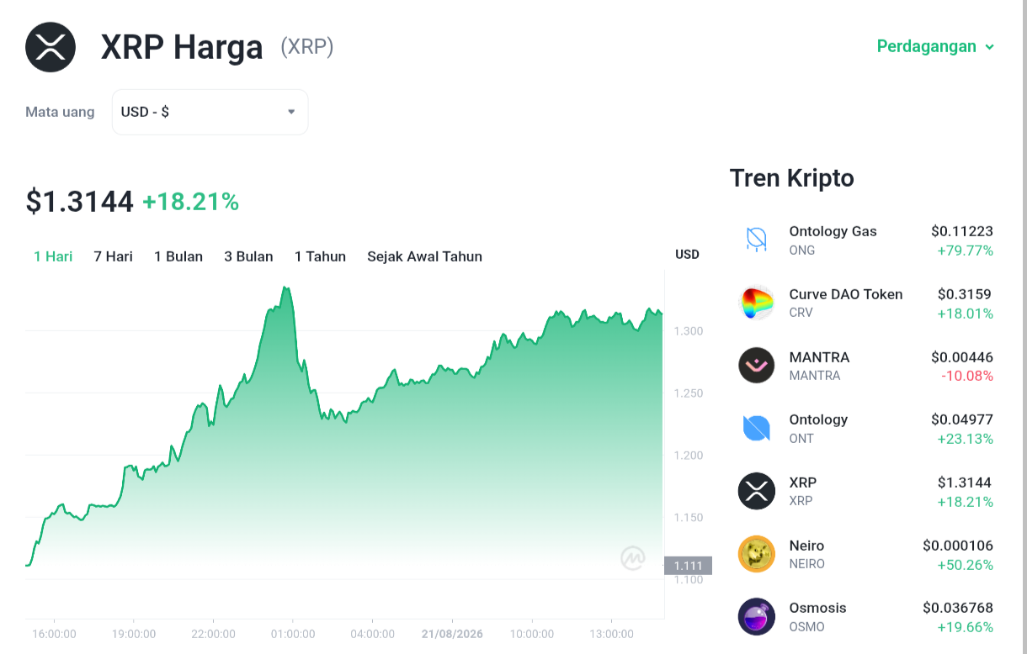Click the XRP icon in Tren Kripto
Viewport: 1027px width, 654px height.
tap(756, 491)
